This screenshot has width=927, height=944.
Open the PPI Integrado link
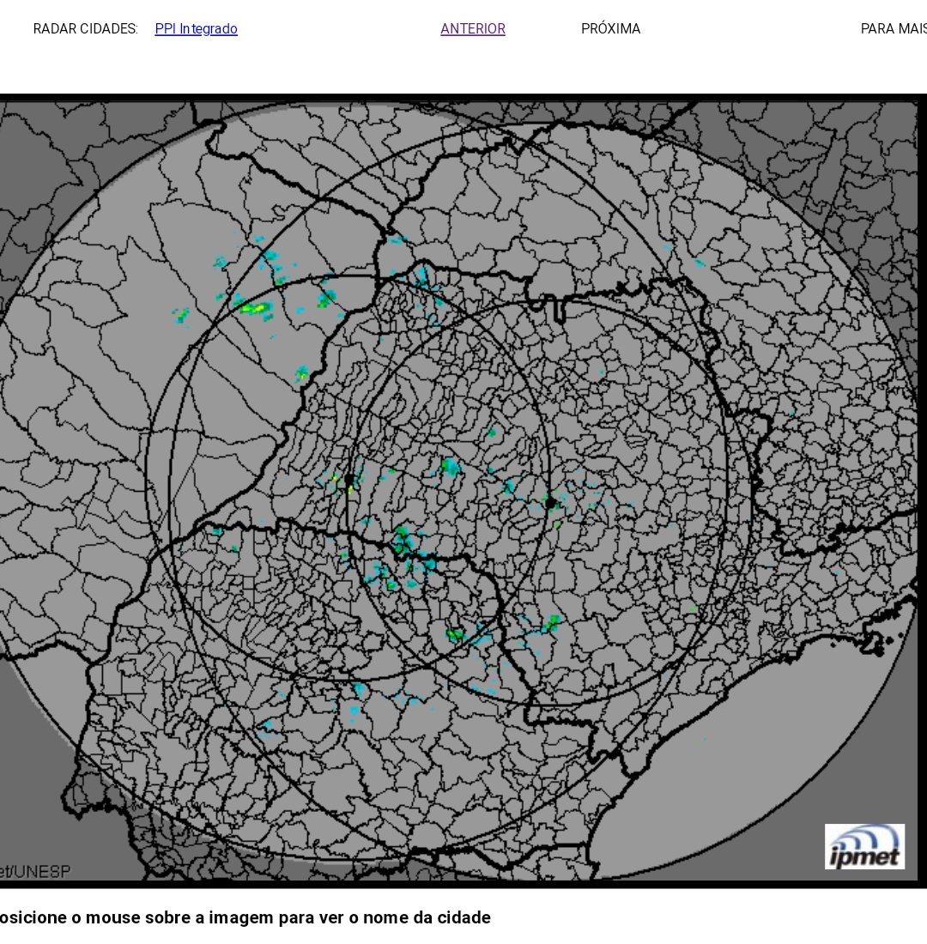[x=196, y=29]
